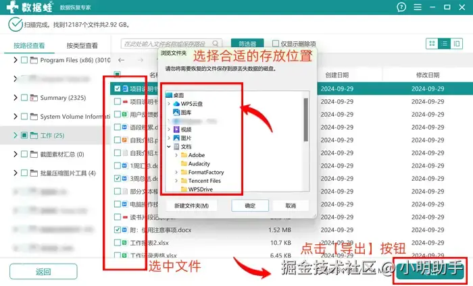Open the hamburger menu in title bar
The height and width of the screenshot is (286, 473).
[x=418, y=7]
